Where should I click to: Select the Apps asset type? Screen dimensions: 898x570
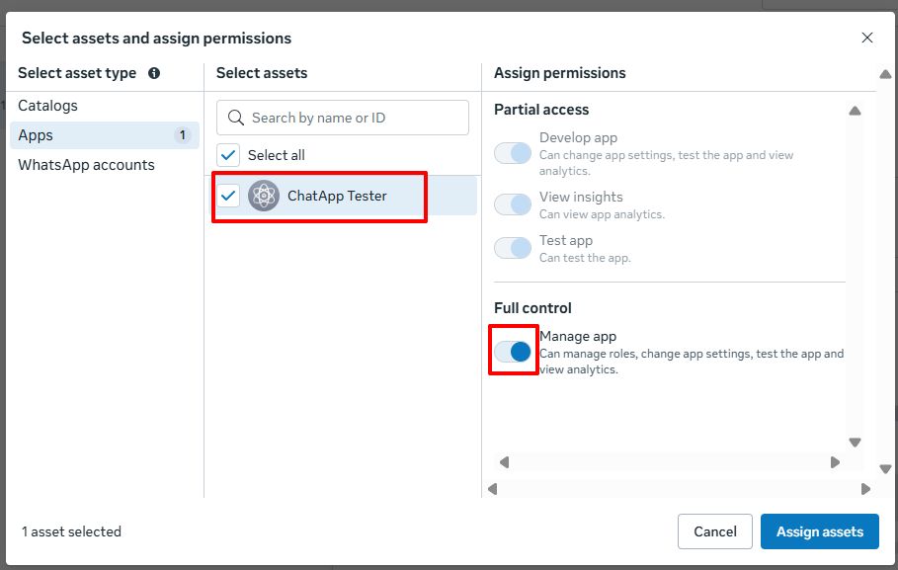coord(36,135)
